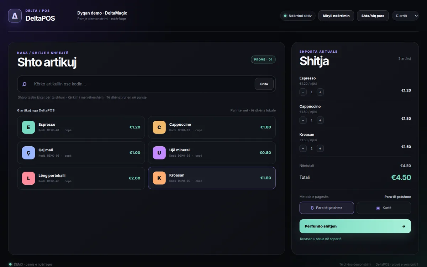
Task: Add the Espresso product card to the sale
Action: (81, 127)
